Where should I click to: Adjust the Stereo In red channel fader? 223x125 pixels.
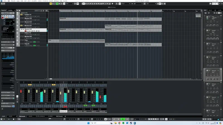click(x=21, y=91)
